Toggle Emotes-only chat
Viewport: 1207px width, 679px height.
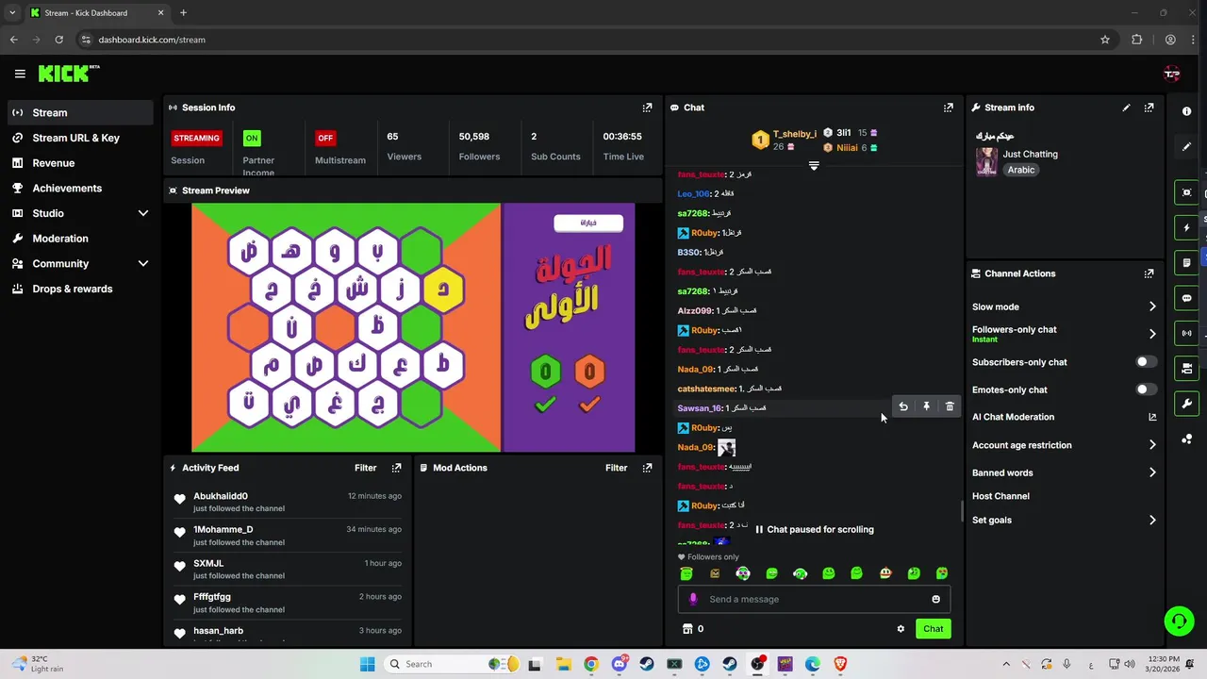tap(1146, 389)
